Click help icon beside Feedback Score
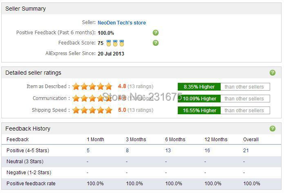 coord(156,43)
